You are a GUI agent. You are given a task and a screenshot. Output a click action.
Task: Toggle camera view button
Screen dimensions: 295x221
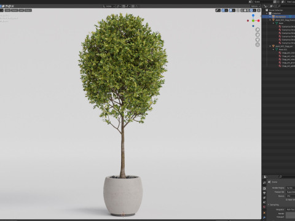tap(258, 39)
